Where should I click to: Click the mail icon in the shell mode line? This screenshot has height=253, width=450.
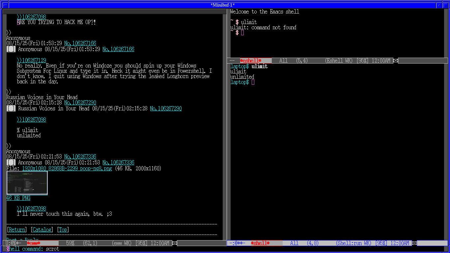pos(414,243)
